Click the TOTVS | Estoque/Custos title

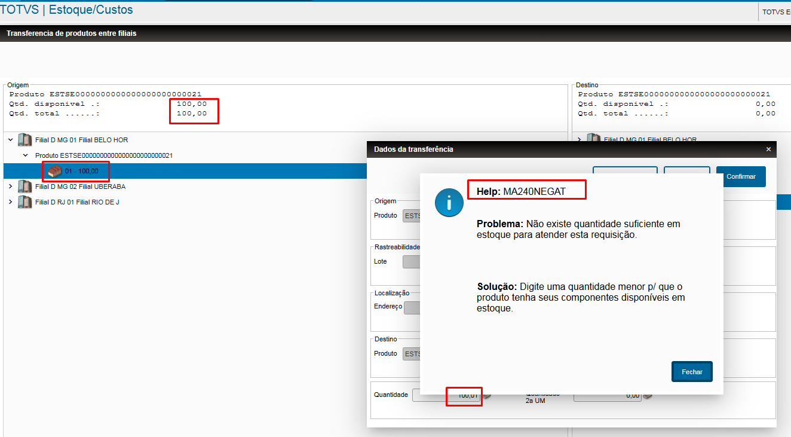point(67,10)
